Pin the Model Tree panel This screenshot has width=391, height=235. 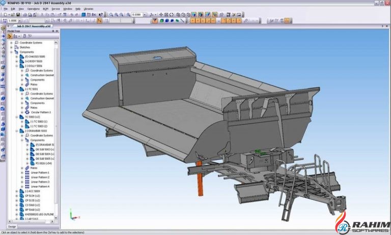(53, 32)
